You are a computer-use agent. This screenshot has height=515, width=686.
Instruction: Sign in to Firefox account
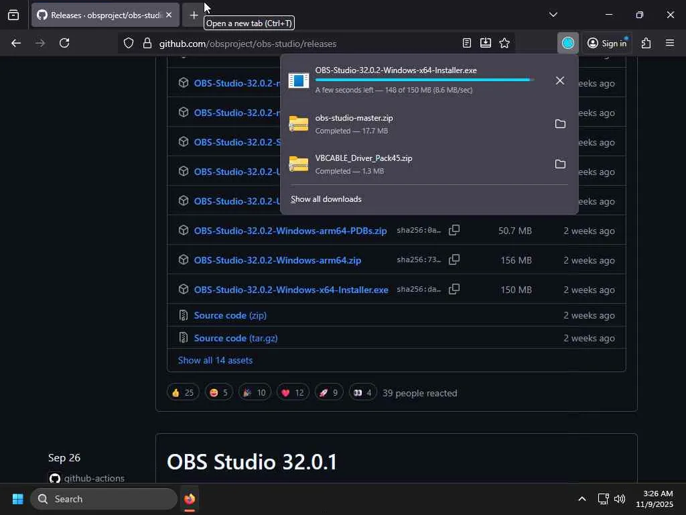pos(607,43)
